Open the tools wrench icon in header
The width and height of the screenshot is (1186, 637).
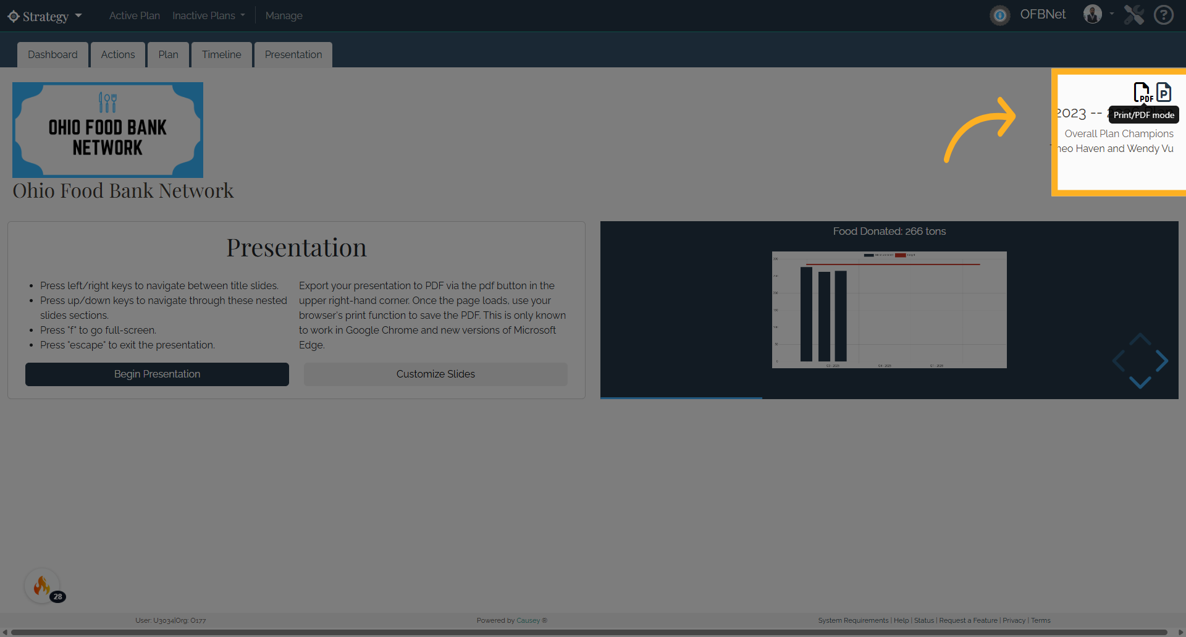point(1133,14)
